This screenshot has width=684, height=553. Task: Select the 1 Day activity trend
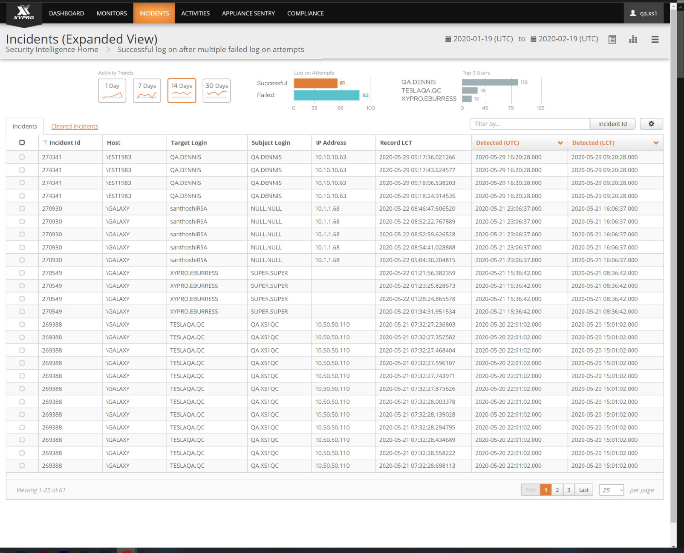[x=112, y=90]
